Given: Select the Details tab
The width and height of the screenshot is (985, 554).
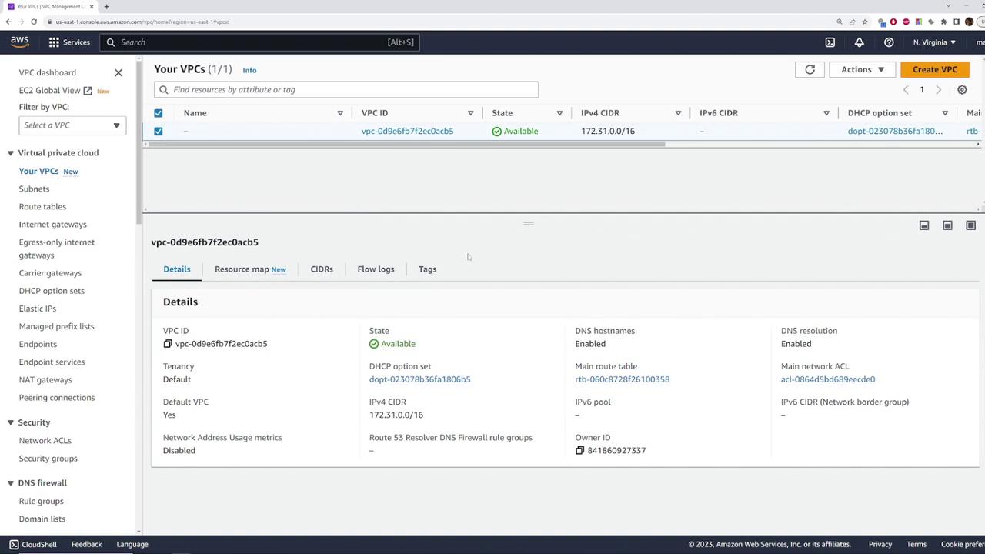Looking at the screenshot, I should (x=177, y=269).
